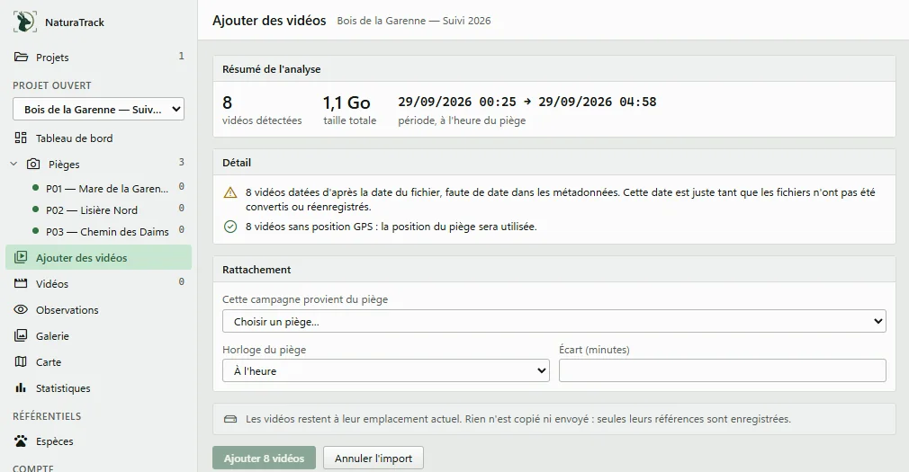Open the Choisir un piège dropdown
The width and height of the screenshot is (909, 472).
[554, 321]
